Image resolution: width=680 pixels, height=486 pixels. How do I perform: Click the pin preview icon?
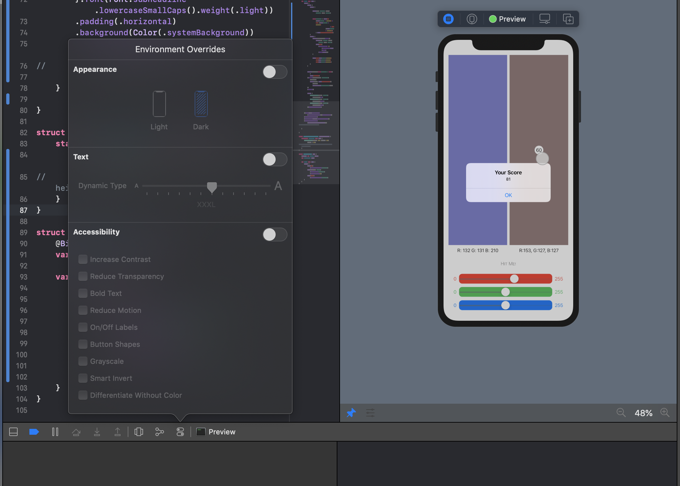(x=351, y=413)
